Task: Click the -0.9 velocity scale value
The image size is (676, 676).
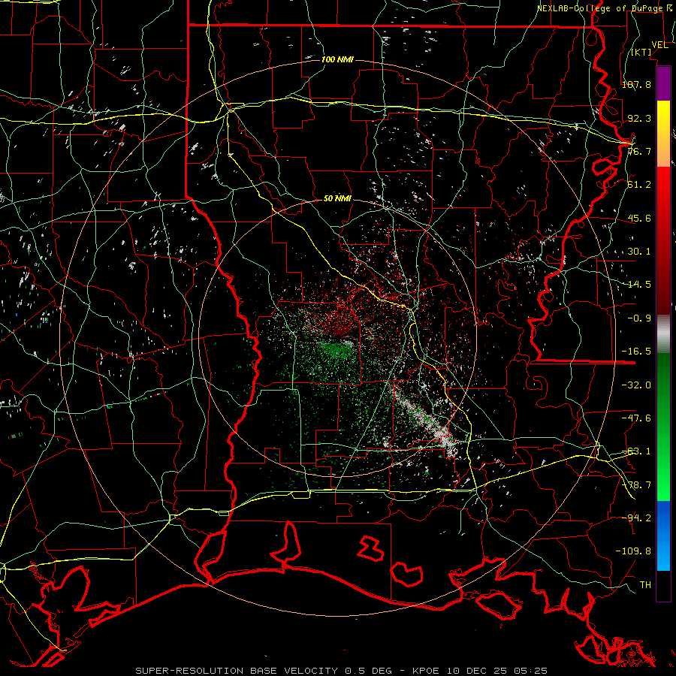Action: [639, 318]
